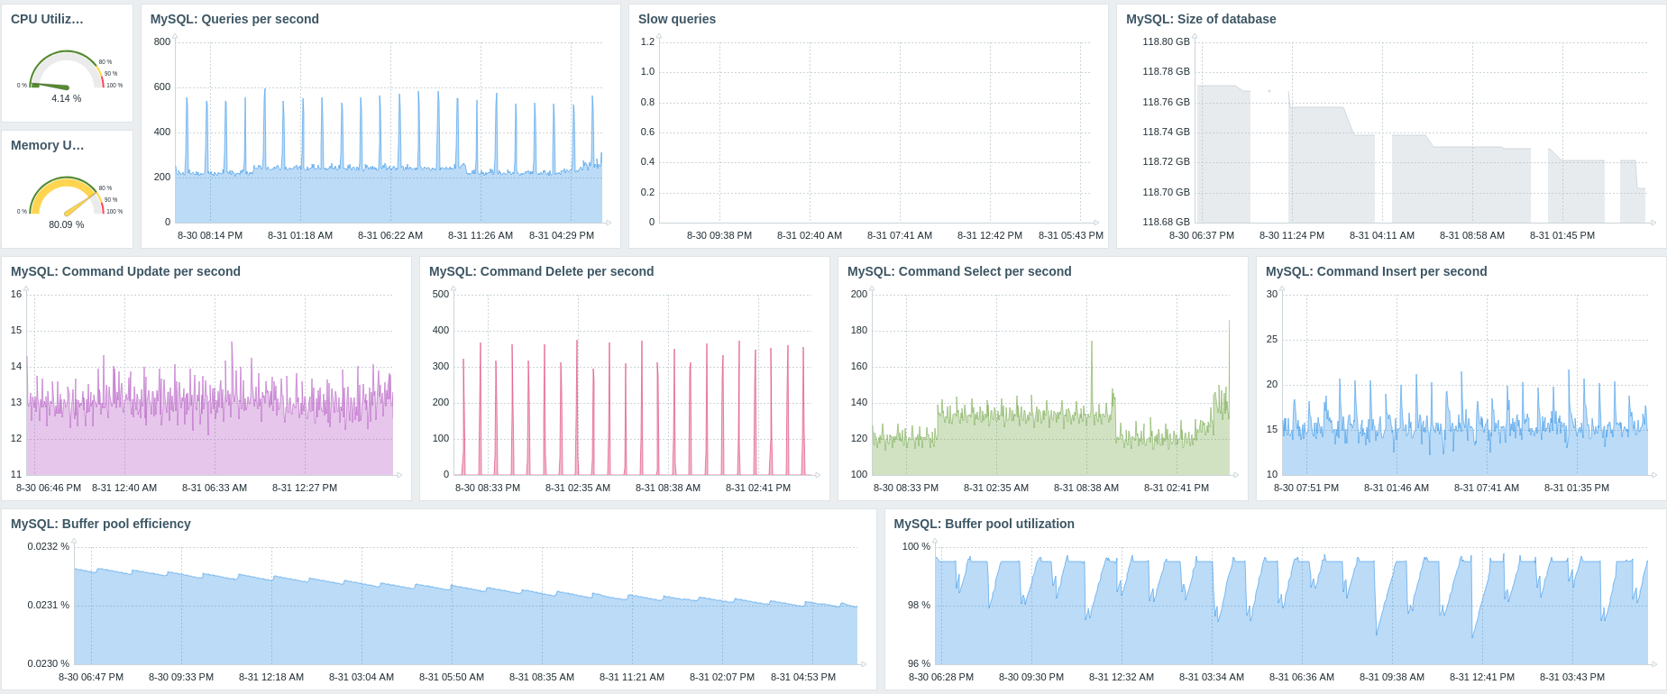Image resolution: width=1667 pixels, height=694 pixels.
Task: Click the Memory Utilization gauge dial
Action: pos(67,196)
